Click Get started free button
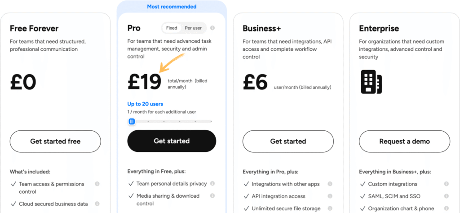 (55, 141)
